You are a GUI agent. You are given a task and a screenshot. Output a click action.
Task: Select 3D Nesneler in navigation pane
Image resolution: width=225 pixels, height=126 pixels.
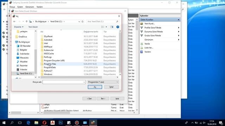coord(25,46)
